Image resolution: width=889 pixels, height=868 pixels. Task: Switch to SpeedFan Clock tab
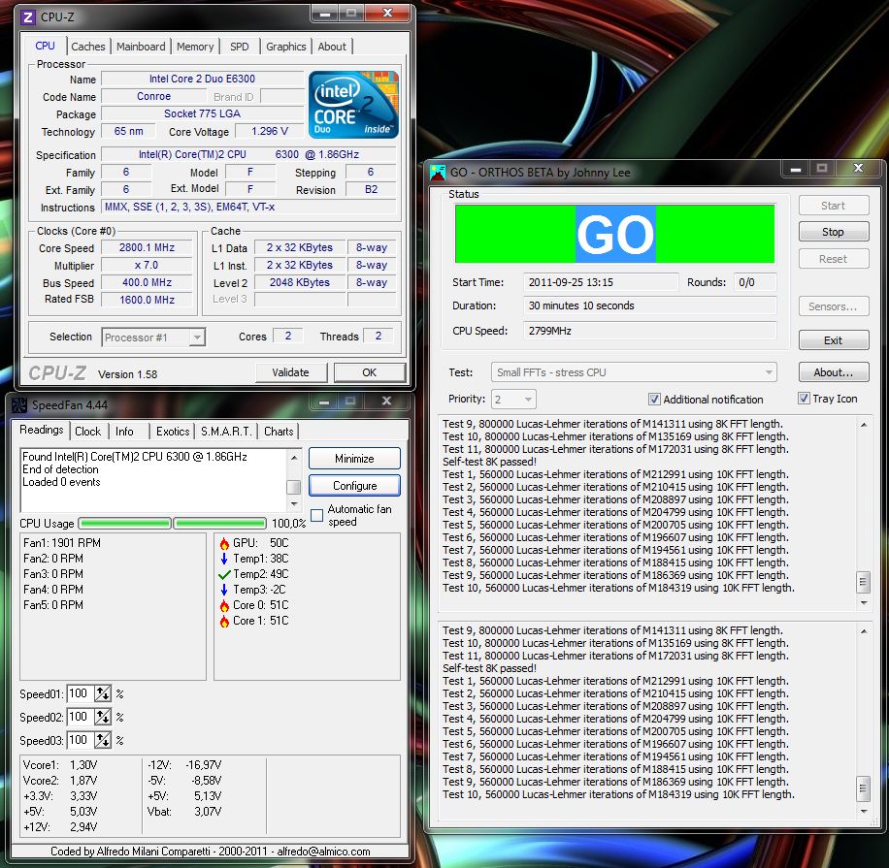click(88, 432)
